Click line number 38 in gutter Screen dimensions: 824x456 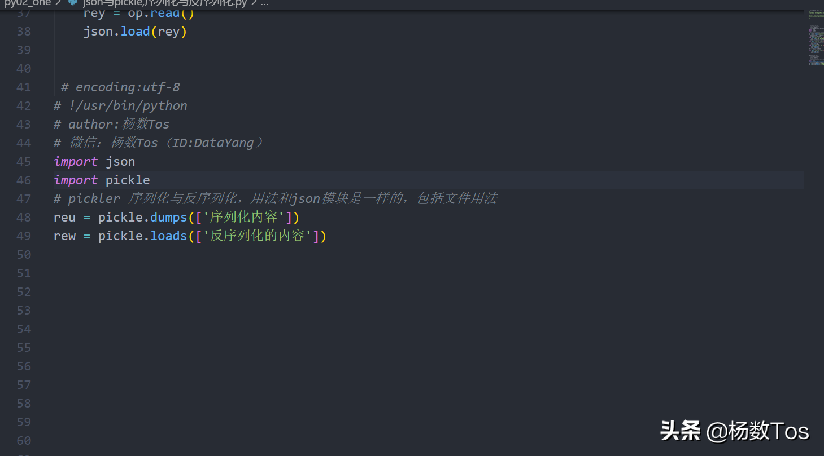tap(24, 32)
